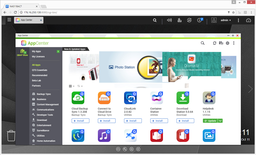Screen dimensions: 256x155
Task: Open external devices sync icon
Action: [189, 20]
